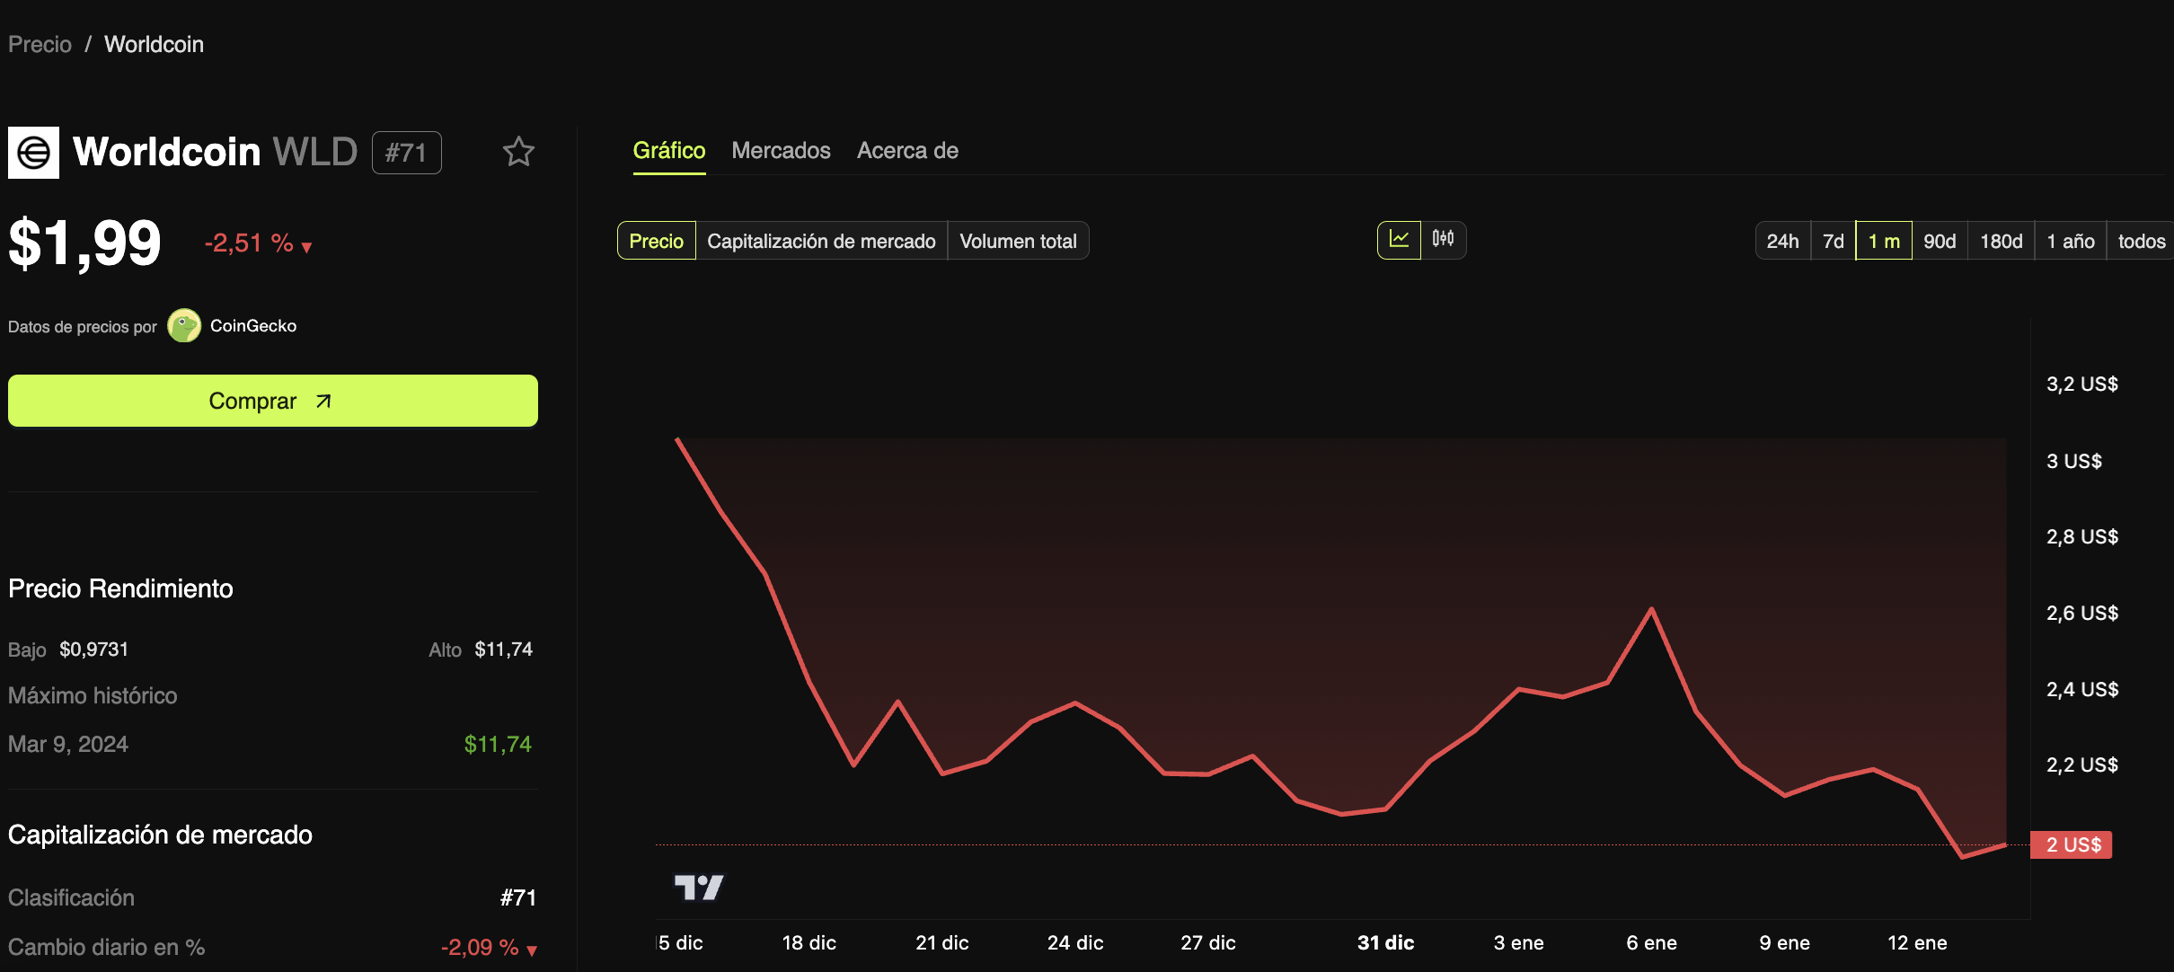Set chart range to 1 año
The width and height of the screenshot is (2174, 972).
tap(2070, 241)
